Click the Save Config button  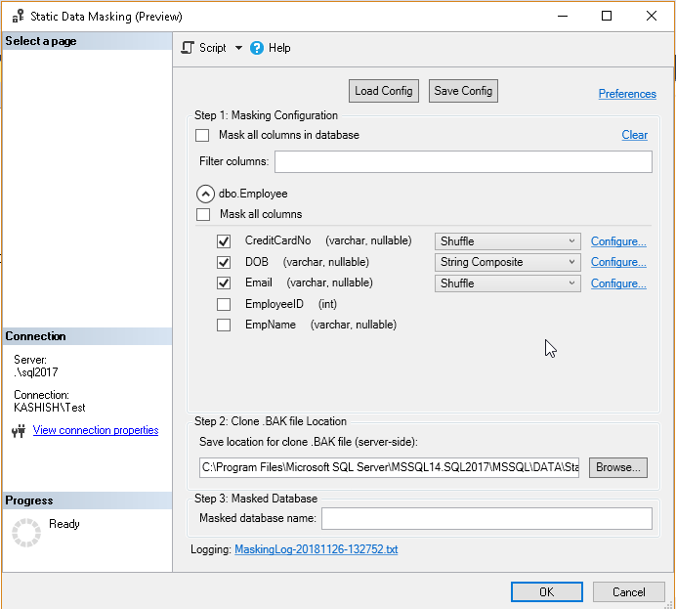pos(463,91)
